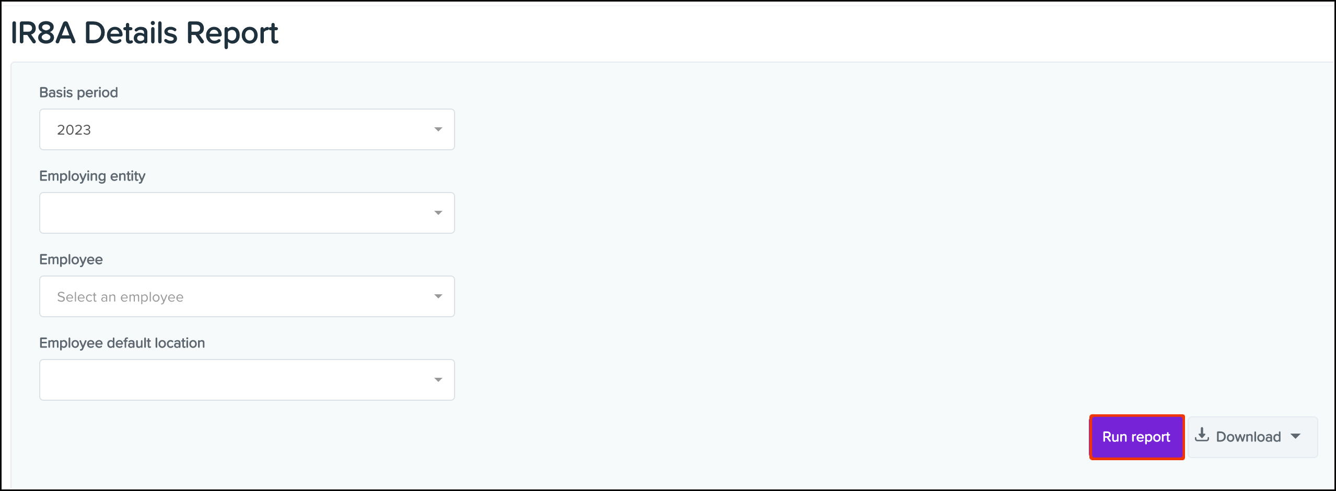Click the "Employing entity" label
Screen dimensions: 1336x491
tap(92, 176)
